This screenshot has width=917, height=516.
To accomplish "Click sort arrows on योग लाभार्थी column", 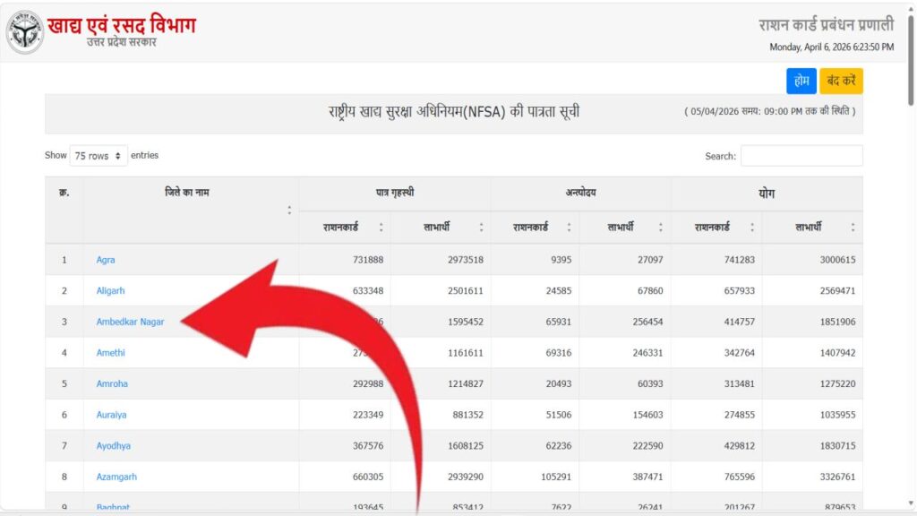I will (852, 227).
